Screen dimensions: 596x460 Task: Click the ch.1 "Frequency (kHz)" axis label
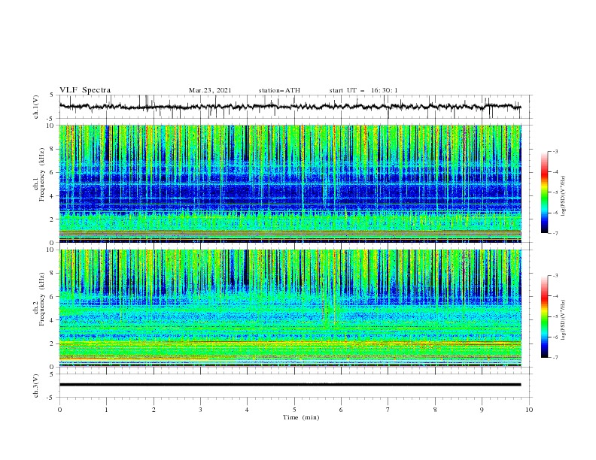[42, 175]
